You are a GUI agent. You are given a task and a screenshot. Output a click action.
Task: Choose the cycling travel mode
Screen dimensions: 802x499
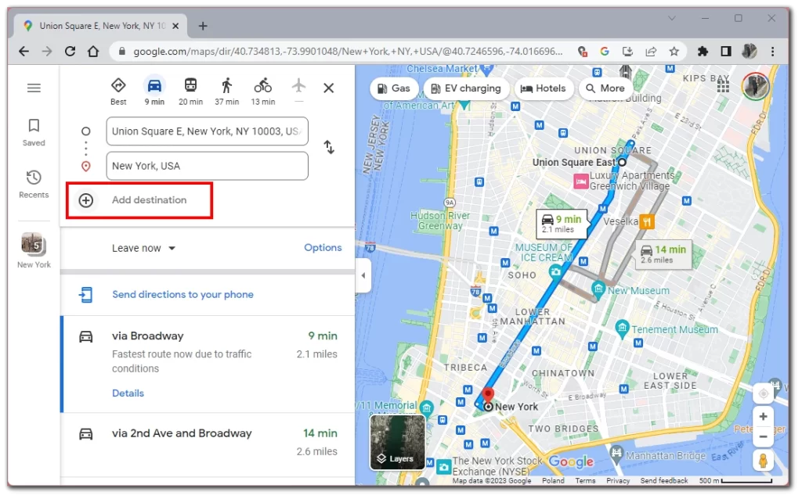pos(262,86)
